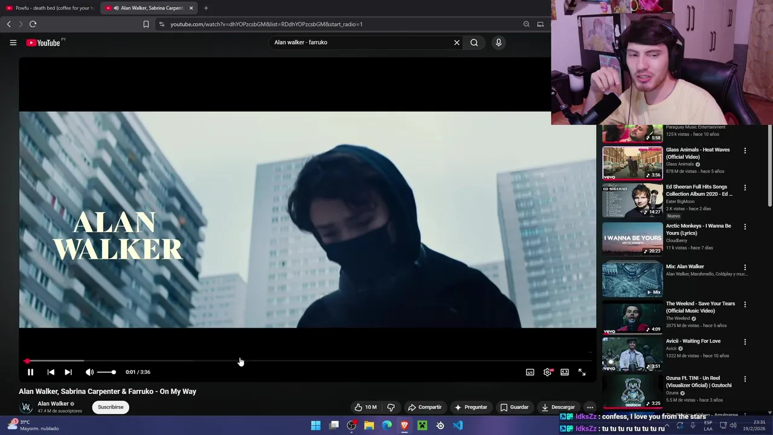Image resolution: width=773 pixels, height=435 pixels.
Task: Open options for The Weeknd - Save Your Tears
Action: click(745, 304)
